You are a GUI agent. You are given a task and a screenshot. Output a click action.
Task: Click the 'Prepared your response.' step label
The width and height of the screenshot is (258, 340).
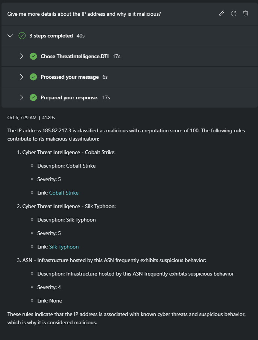(69, 97)
